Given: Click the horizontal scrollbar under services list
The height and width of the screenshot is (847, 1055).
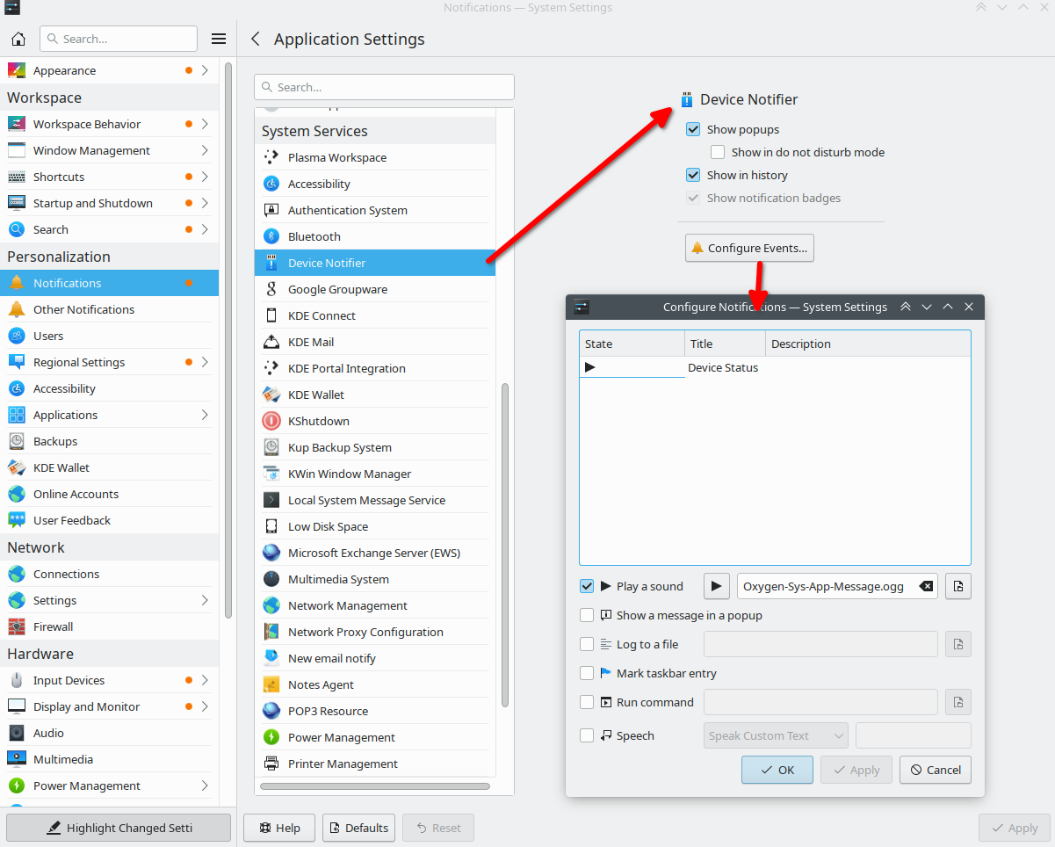Looking at the screenshot, I should click(x=375, y=785).
